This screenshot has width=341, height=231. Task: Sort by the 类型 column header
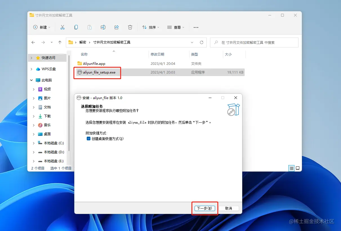195,54
